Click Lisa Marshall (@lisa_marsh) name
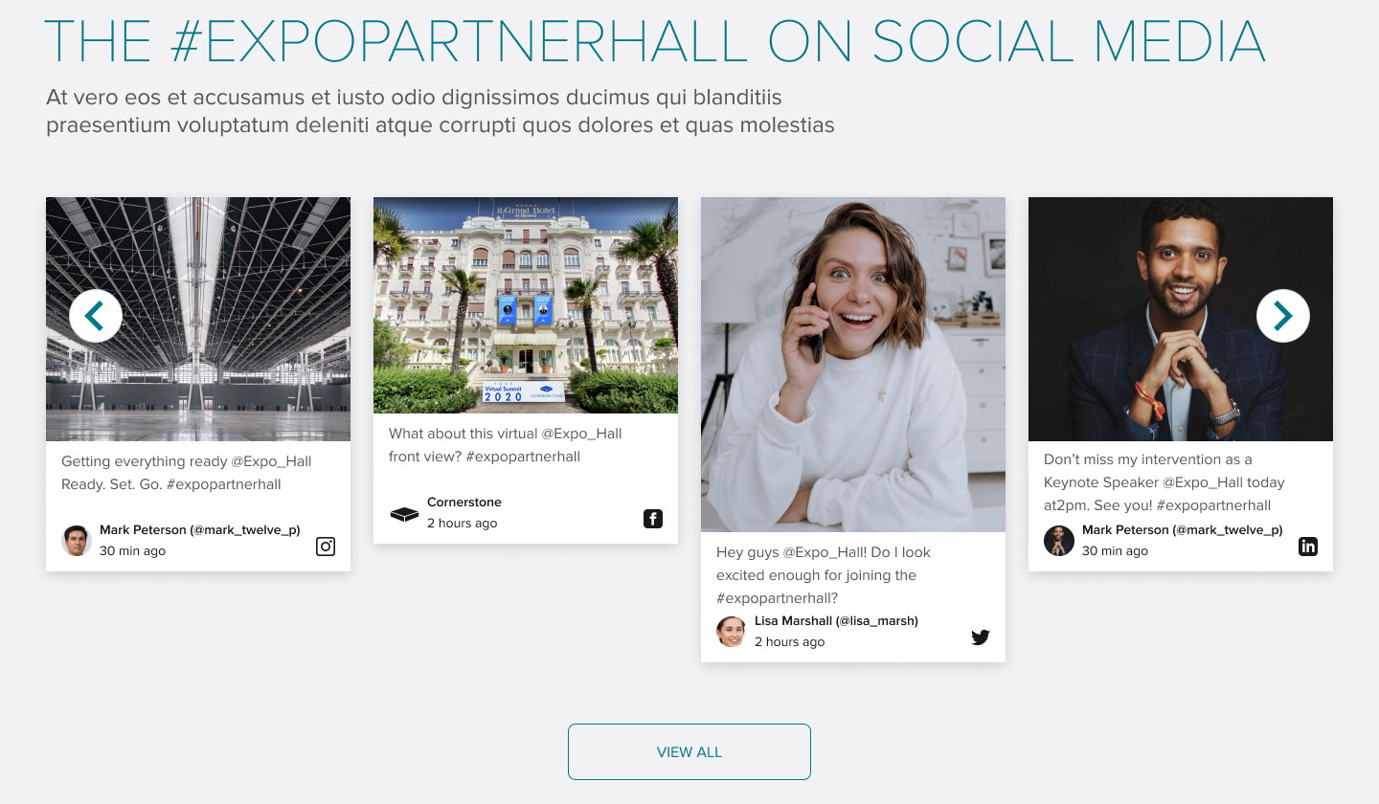Viewport: 1379px width, 804px height. (x=836, y=621)
